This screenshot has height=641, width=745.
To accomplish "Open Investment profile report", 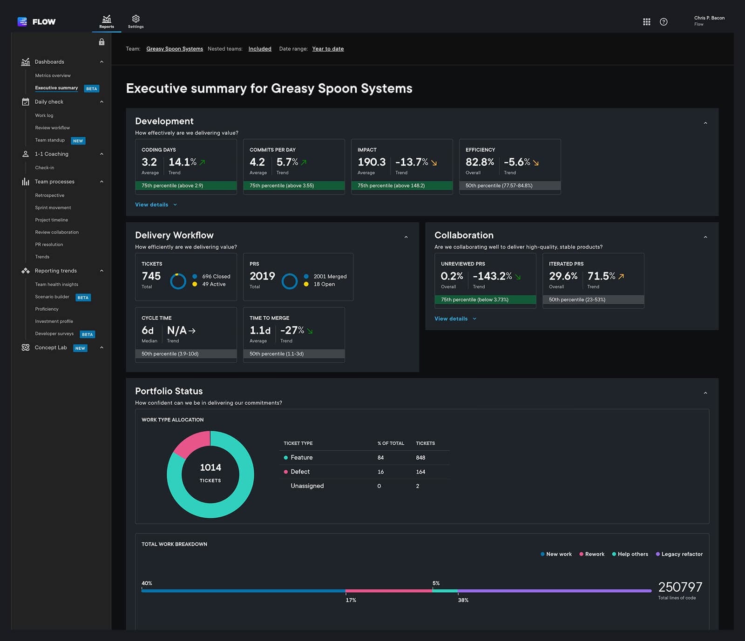I will 54,321.
